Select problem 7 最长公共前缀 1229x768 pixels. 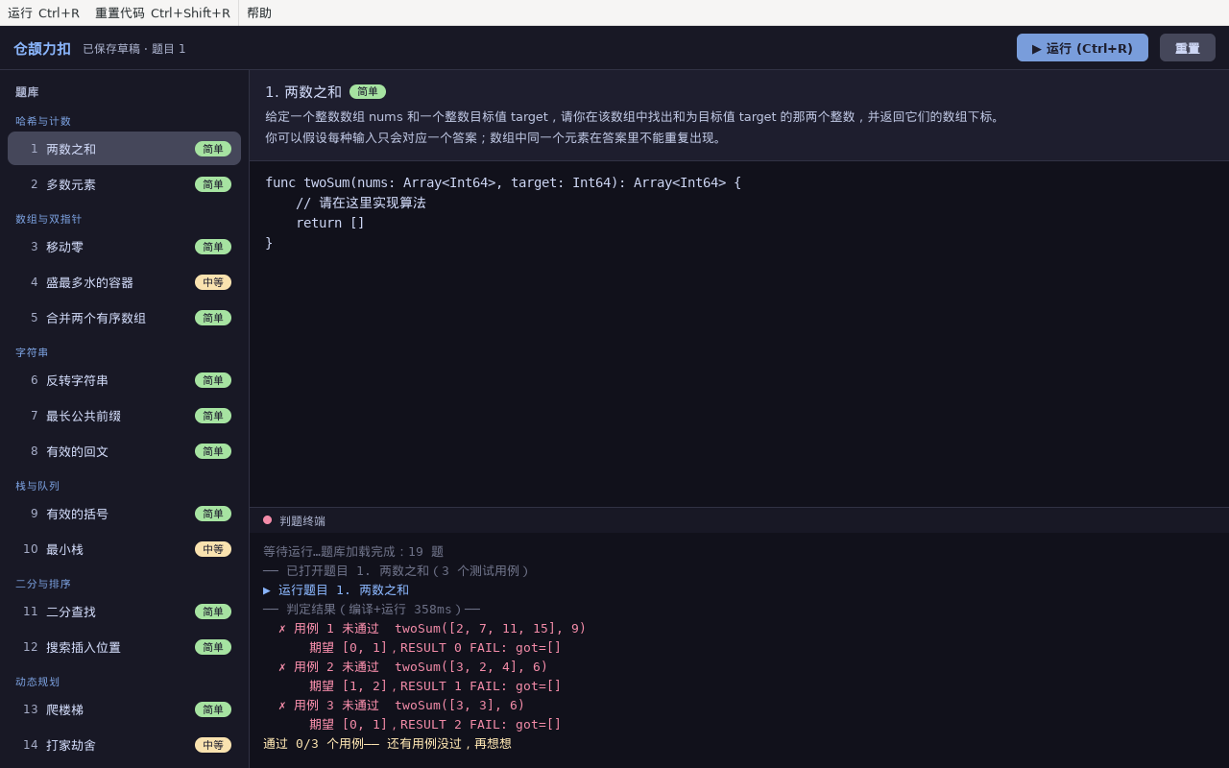(124, 416)
